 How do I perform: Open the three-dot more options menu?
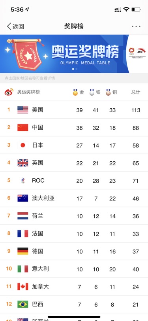coord(136,26)
